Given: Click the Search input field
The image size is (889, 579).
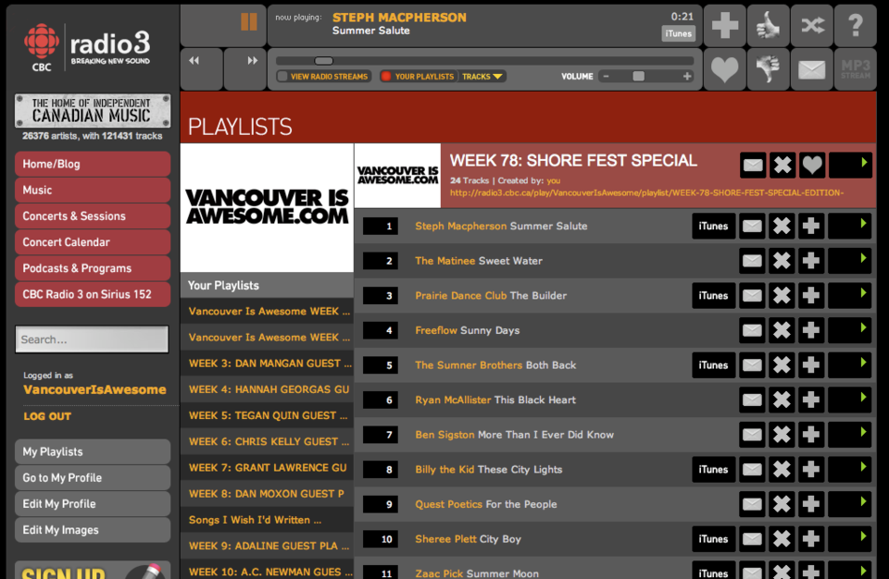Looking at the screenshot, I should (92, 339).
